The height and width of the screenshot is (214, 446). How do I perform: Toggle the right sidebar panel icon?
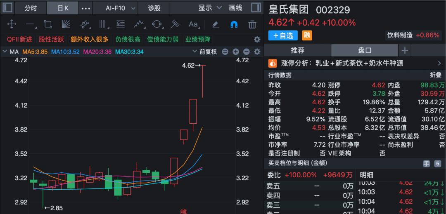256,8
